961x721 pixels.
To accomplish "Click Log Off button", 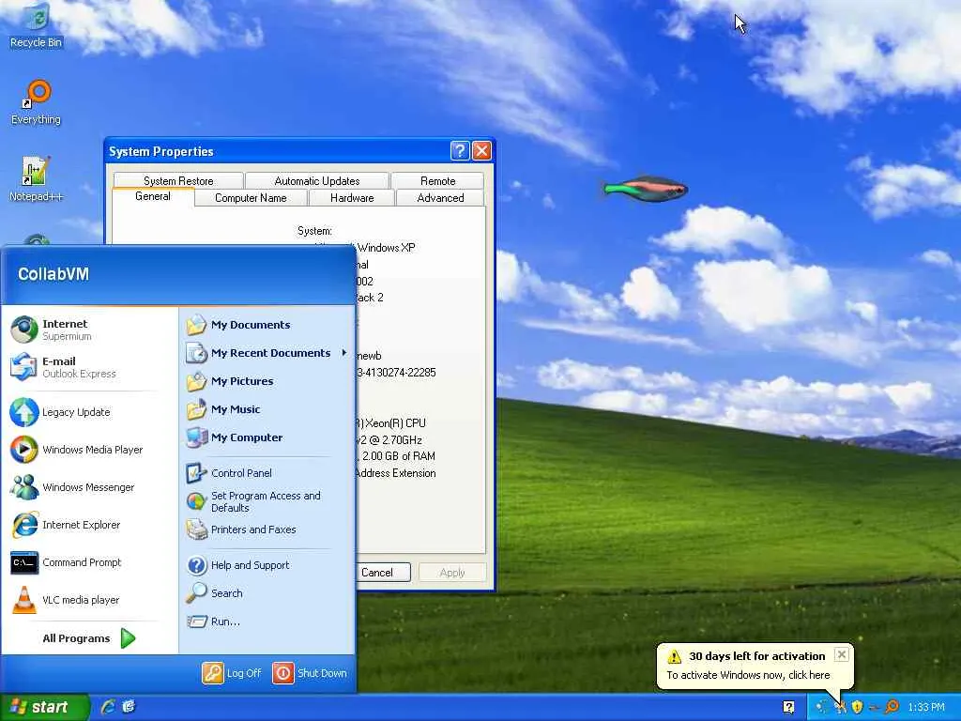I will click(x=233, y=673).
